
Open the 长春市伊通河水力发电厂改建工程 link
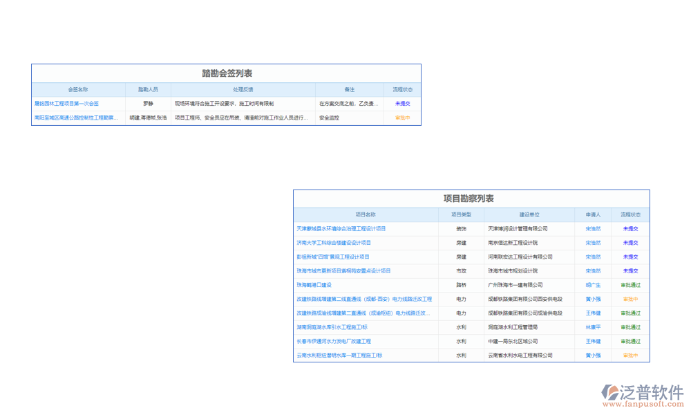(x=334, y=341)
